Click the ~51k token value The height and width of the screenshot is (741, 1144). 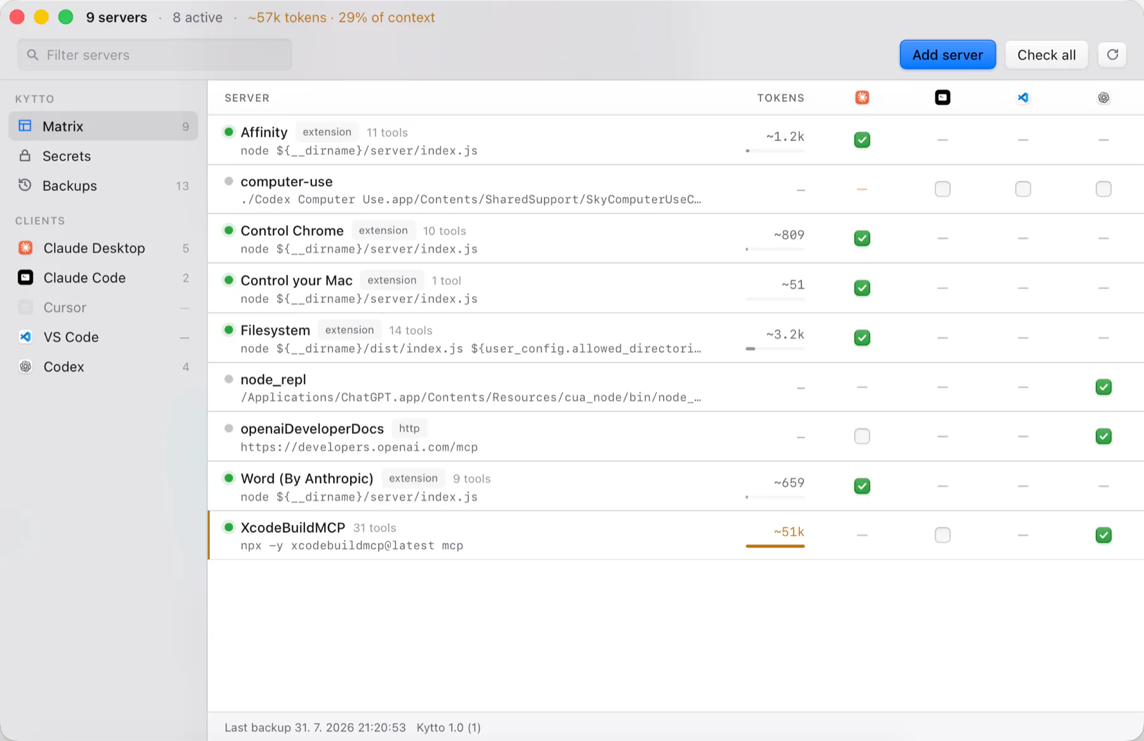coord(789,531)
